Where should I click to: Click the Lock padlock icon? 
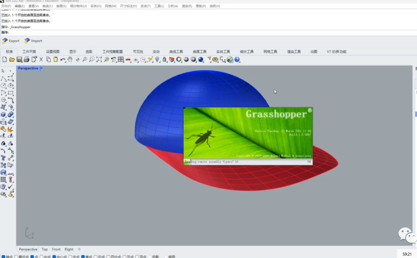point(165,60)
